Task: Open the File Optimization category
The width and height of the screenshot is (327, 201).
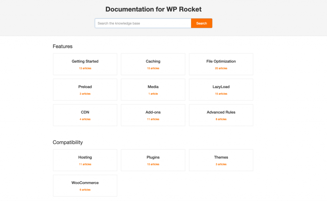Action: tap(221, 61)
